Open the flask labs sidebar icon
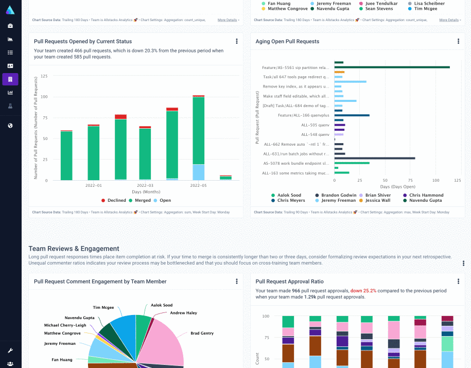Screen dimensions: 471x368 point(10,106)
